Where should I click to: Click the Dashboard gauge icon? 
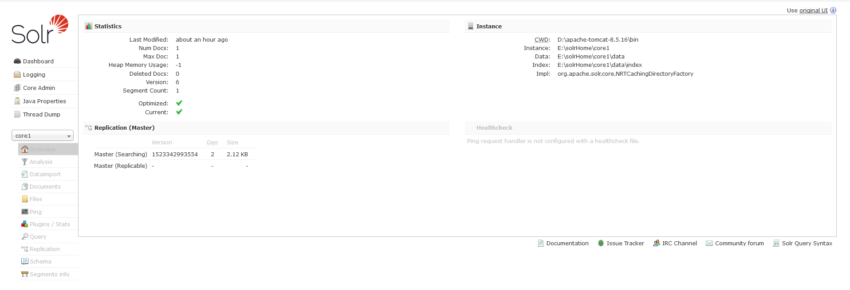pyautogui.click(x=17, y=61)
